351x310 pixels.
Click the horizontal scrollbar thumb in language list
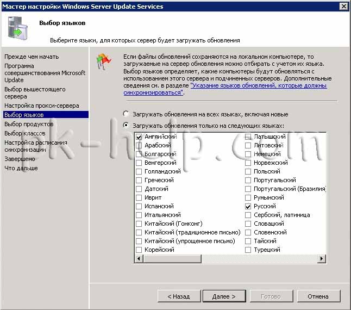coord(172,258)
